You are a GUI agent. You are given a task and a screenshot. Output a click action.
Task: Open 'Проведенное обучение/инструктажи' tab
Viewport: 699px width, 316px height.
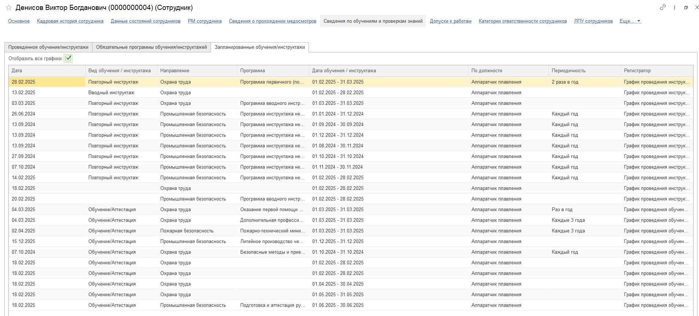[48, 47]
